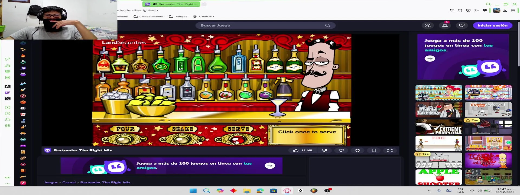Toggle theater mode icon below game
This screenshot has width=520, height=195.
pos(374,150)
